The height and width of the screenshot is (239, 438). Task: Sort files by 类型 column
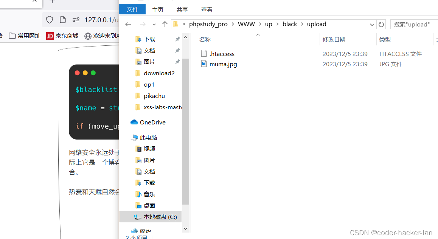[385, 40]
